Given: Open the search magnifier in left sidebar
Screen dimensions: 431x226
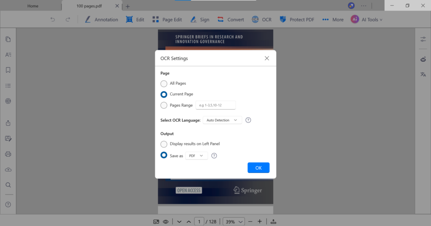Looking at the screenshot, I should [8, 185].
